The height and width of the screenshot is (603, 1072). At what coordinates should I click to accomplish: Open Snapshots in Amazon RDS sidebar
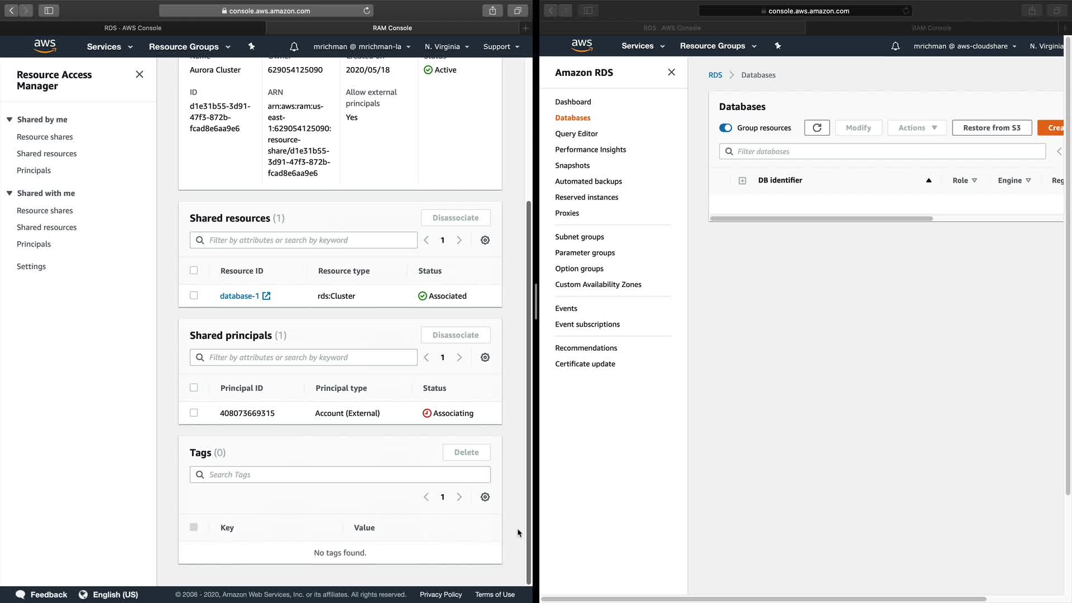pyautogui.click(x=572, y=165)
